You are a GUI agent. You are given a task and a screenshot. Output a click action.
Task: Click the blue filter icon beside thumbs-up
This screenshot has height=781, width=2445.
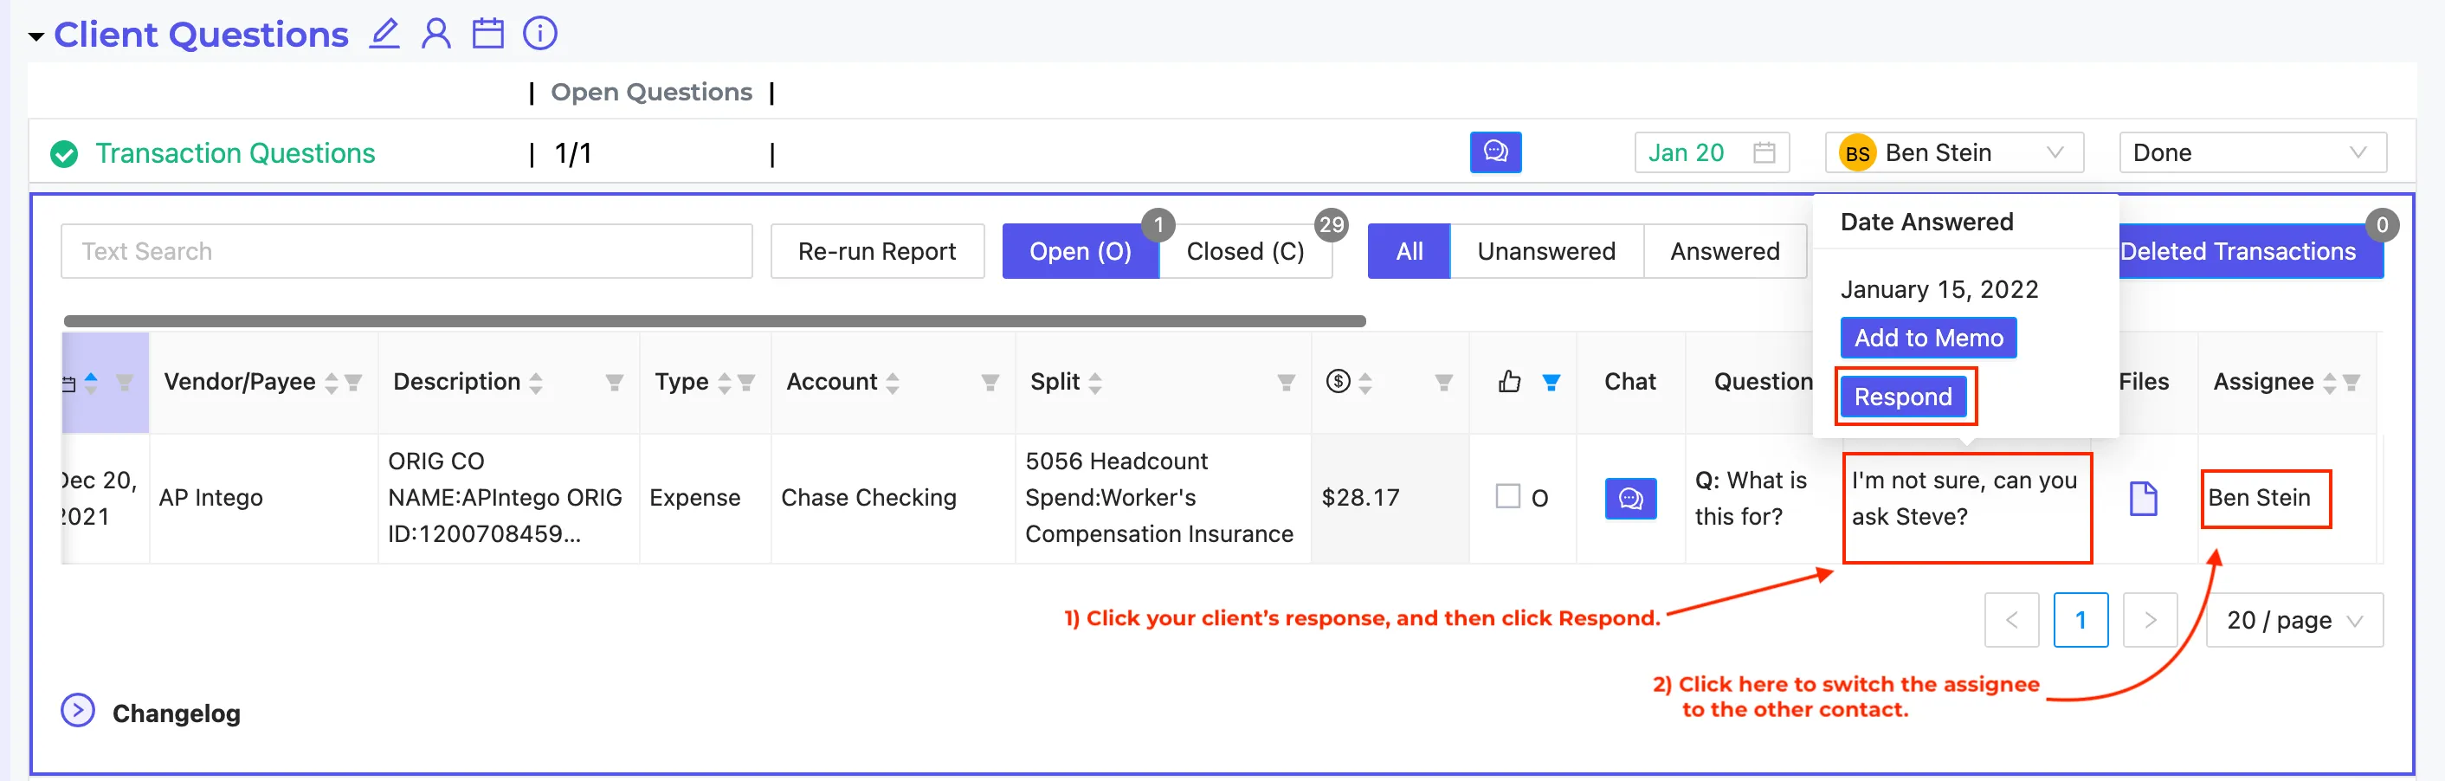click(1551, 383)
